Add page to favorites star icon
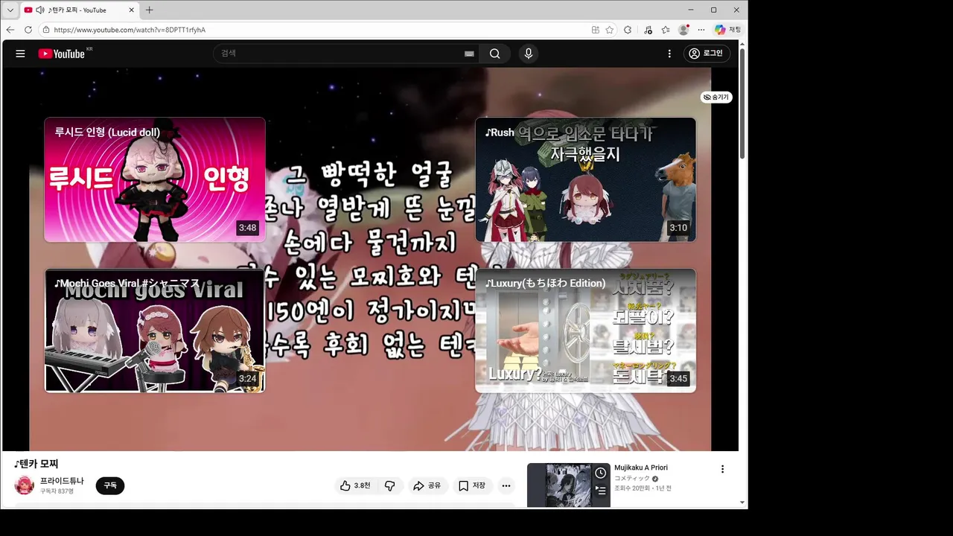The width and height of the screenshot is (953, 536). [610, 30]
